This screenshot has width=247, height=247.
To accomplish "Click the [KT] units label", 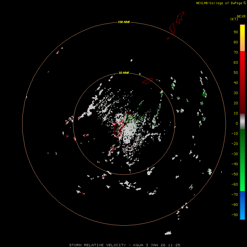I will 234,19.
